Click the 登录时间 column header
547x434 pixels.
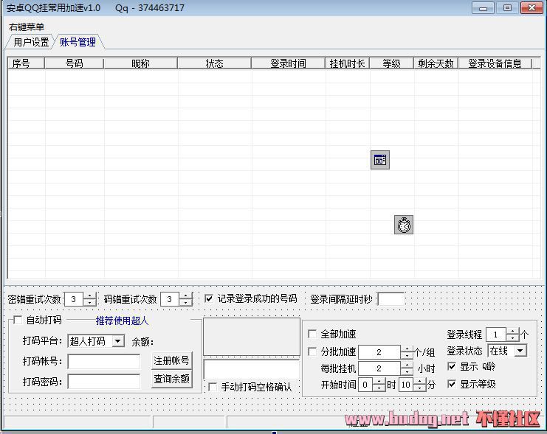(288, 63)
